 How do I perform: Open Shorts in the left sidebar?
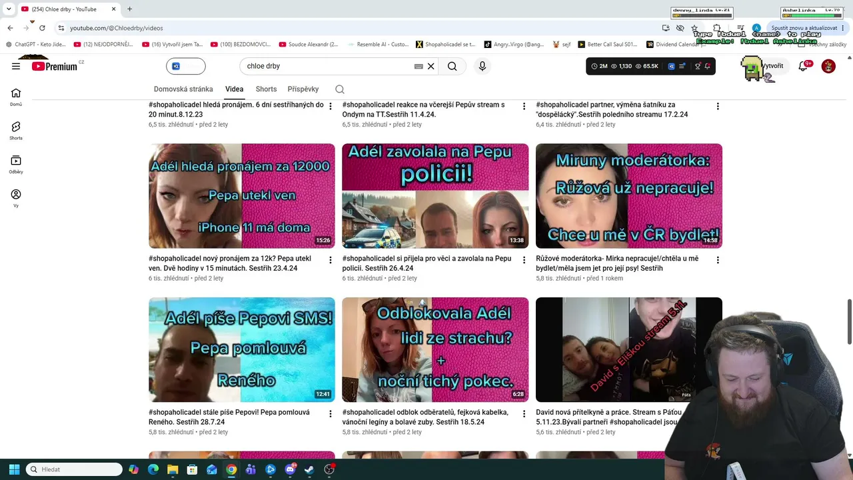(x=16, y=131)
